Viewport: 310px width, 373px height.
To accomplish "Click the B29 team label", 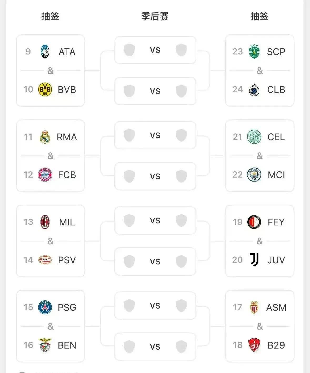I will [276, 345].
